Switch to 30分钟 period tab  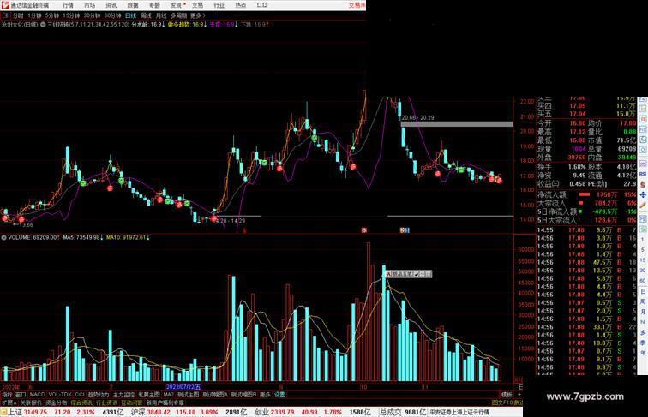pyautogui.click(x=92, y=15)
